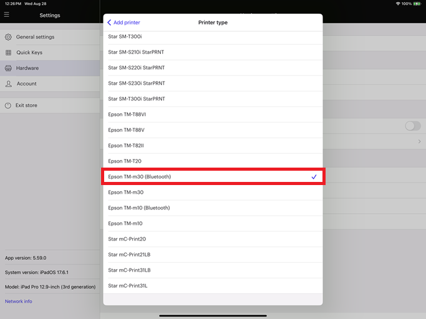
Task: Pick Star mC-Print31L printer
Action: click(x=213, y=286)
